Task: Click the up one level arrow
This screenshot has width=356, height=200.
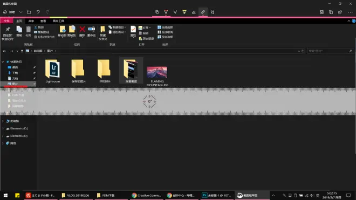Action: pyautogui.click(x=22, y=51)
